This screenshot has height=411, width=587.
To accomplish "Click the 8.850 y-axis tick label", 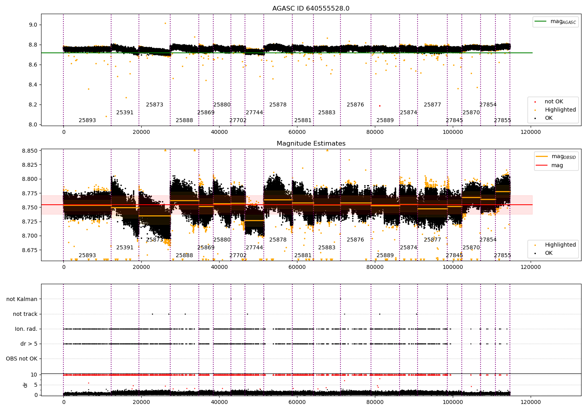I will [30, 151].
